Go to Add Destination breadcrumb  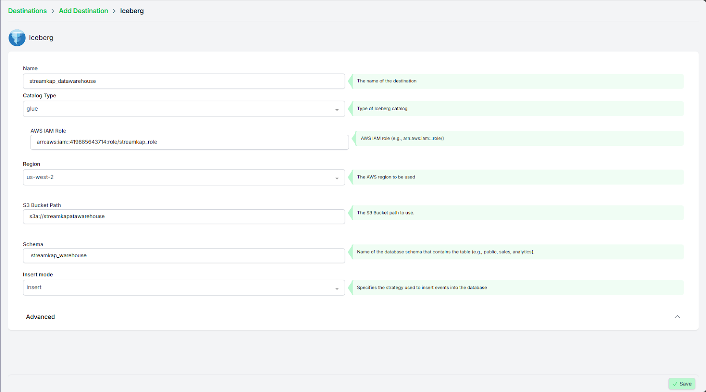[x=83, y=11]
